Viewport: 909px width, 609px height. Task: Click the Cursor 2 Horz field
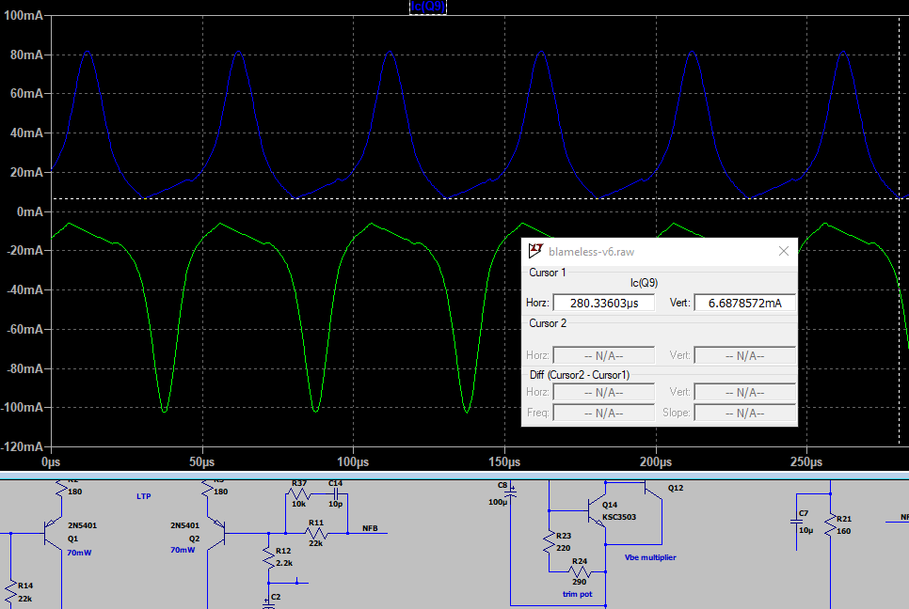click(x=603, y=355)
